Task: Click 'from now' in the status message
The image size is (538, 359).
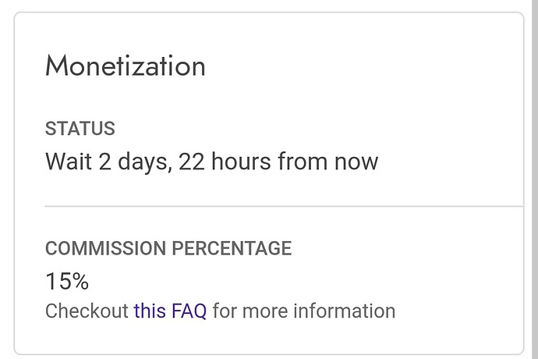Action: coord(328,162)
